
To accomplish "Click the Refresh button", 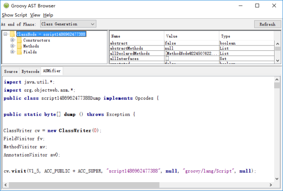I will coord(268,24).
